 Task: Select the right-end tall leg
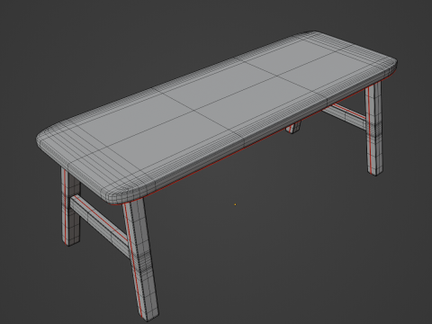point(374,129)
